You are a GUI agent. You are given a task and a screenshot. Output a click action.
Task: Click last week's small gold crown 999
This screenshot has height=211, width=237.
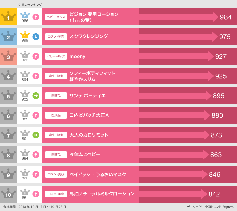[x=25, y=35]
